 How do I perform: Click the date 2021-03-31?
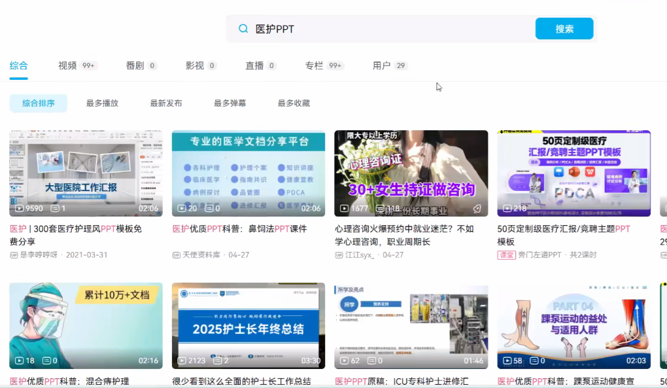87,255
